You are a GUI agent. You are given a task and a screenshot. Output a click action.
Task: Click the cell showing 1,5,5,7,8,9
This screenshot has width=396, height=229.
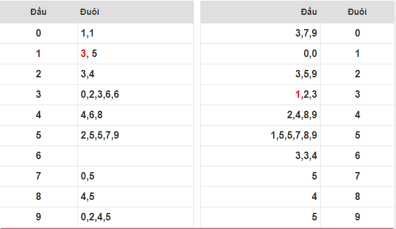pyautogui.click(x=260, y=136)
